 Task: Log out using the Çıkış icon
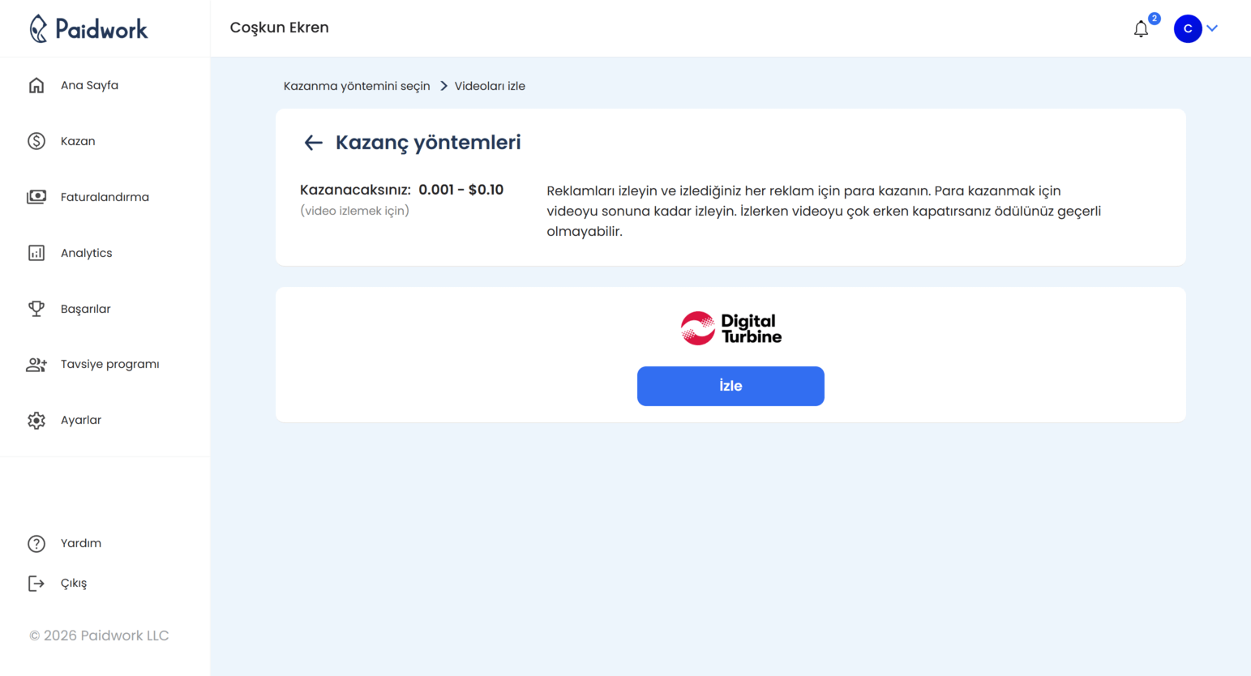point(36,583)
